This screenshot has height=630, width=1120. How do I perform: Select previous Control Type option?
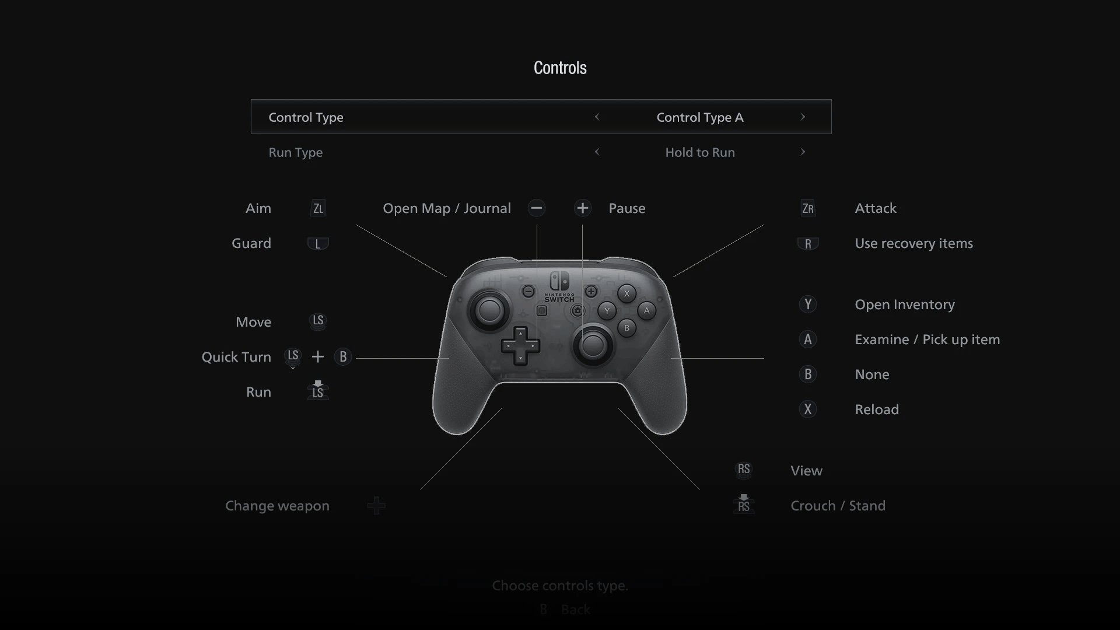(598, 117)
